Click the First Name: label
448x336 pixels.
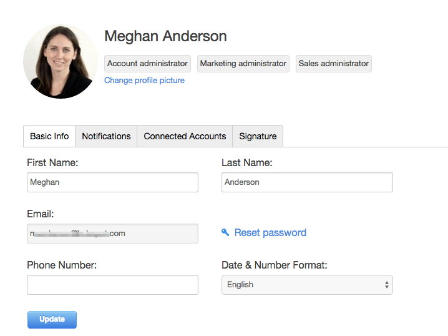pyautogui.click(x=52, y=163)
